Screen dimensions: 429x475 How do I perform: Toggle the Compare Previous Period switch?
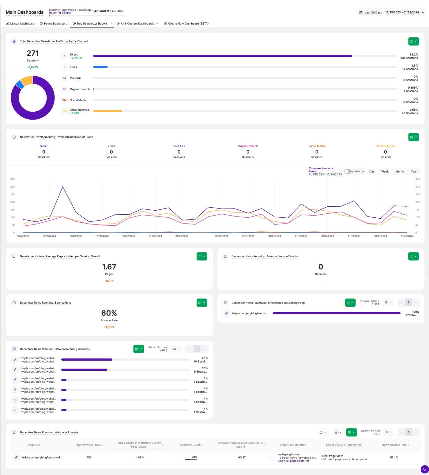point(347,171)
